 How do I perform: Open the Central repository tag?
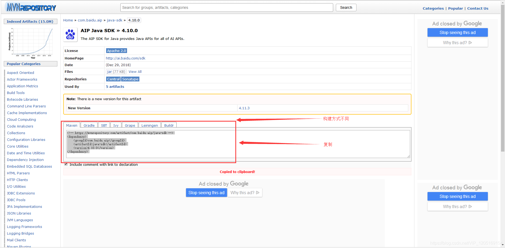(113, 79)
